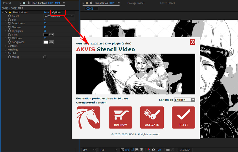Click the Background white color swatch

click(x=46, y=42)
